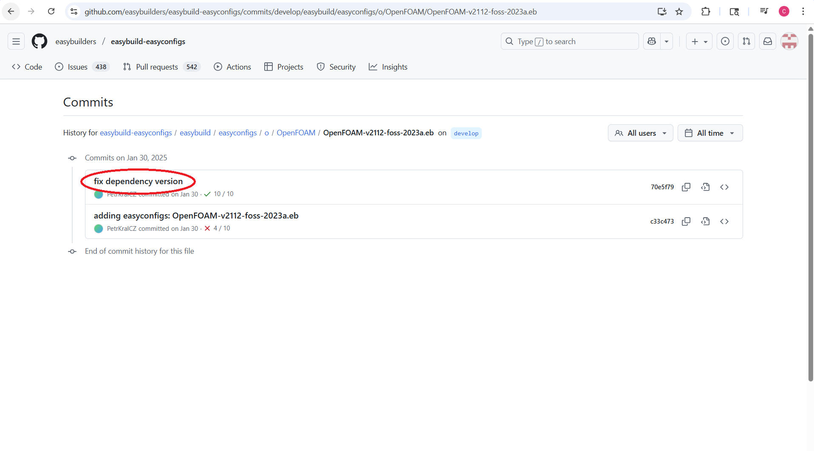Open pull requests icon in the header
Viewport: 814px width, 451px height.
coord(746,41)
